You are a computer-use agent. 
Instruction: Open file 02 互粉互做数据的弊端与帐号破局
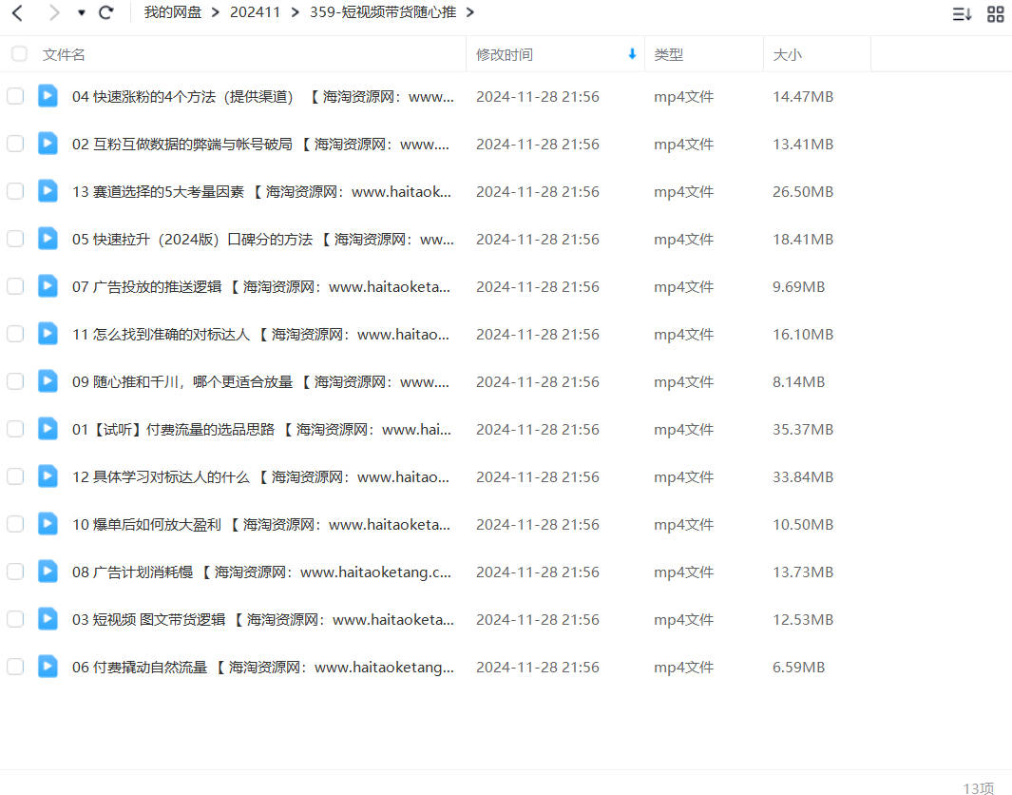260,144
